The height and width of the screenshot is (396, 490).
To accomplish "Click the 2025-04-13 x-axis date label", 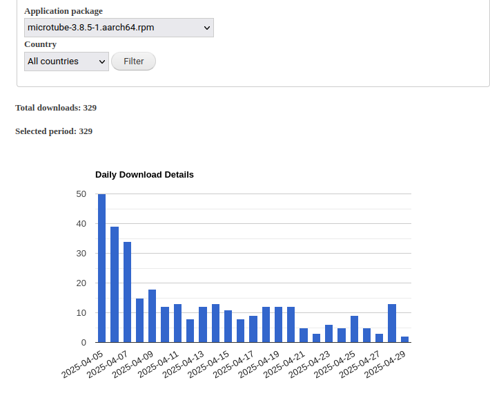I will 184,364.
